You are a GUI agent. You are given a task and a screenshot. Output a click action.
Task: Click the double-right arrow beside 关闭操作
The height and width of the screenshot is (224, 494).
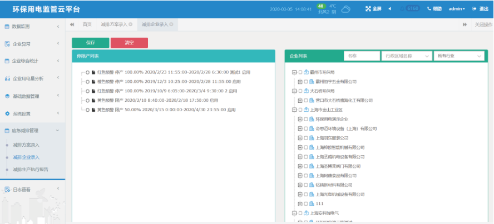[x=465, y=24]
